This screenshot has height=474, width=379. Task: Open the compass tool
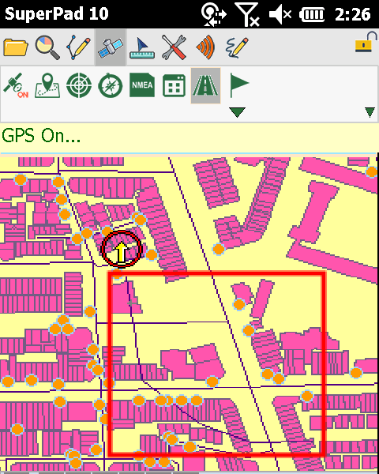[111, 85]
